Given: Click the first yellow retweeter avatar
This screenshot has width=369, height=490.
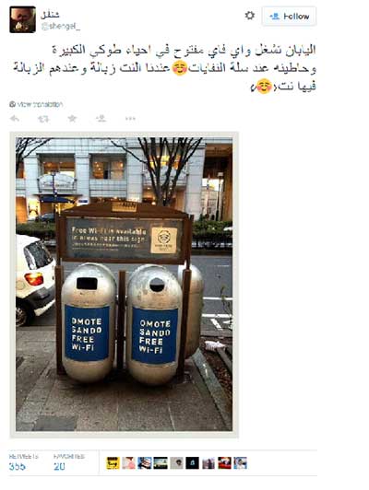Looking at the screenshot, I should point(113,463).
